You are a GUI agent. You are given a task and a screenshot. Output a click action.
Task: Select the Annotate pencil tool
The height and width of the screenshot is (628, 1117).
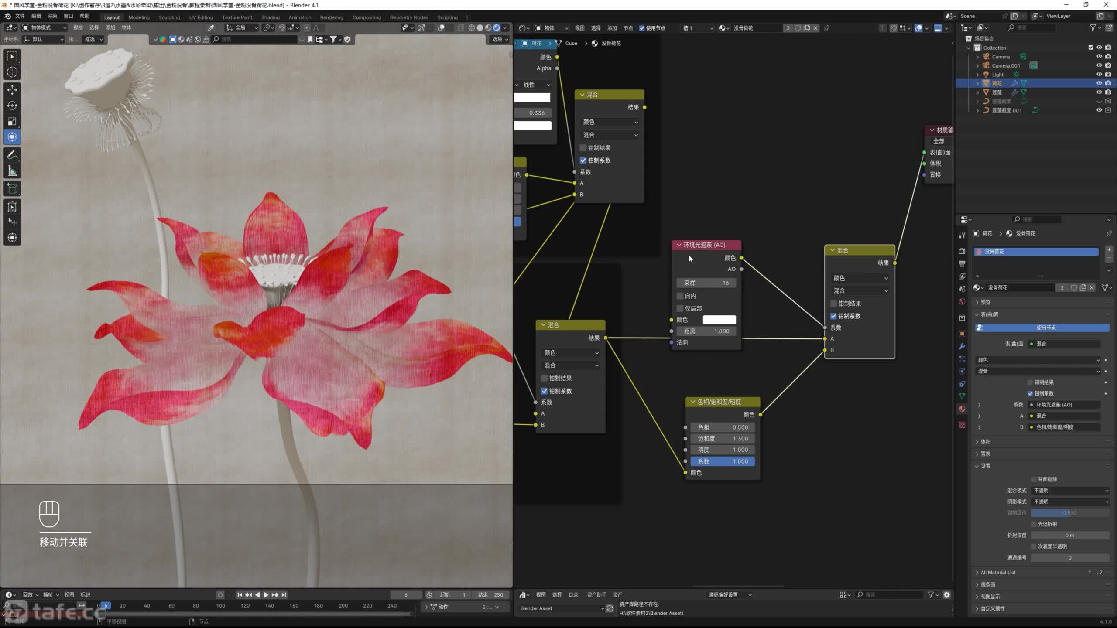12,155
